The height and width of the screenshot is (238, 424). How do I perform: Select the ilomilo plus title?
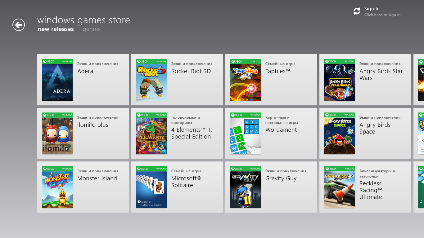[93, 125]
